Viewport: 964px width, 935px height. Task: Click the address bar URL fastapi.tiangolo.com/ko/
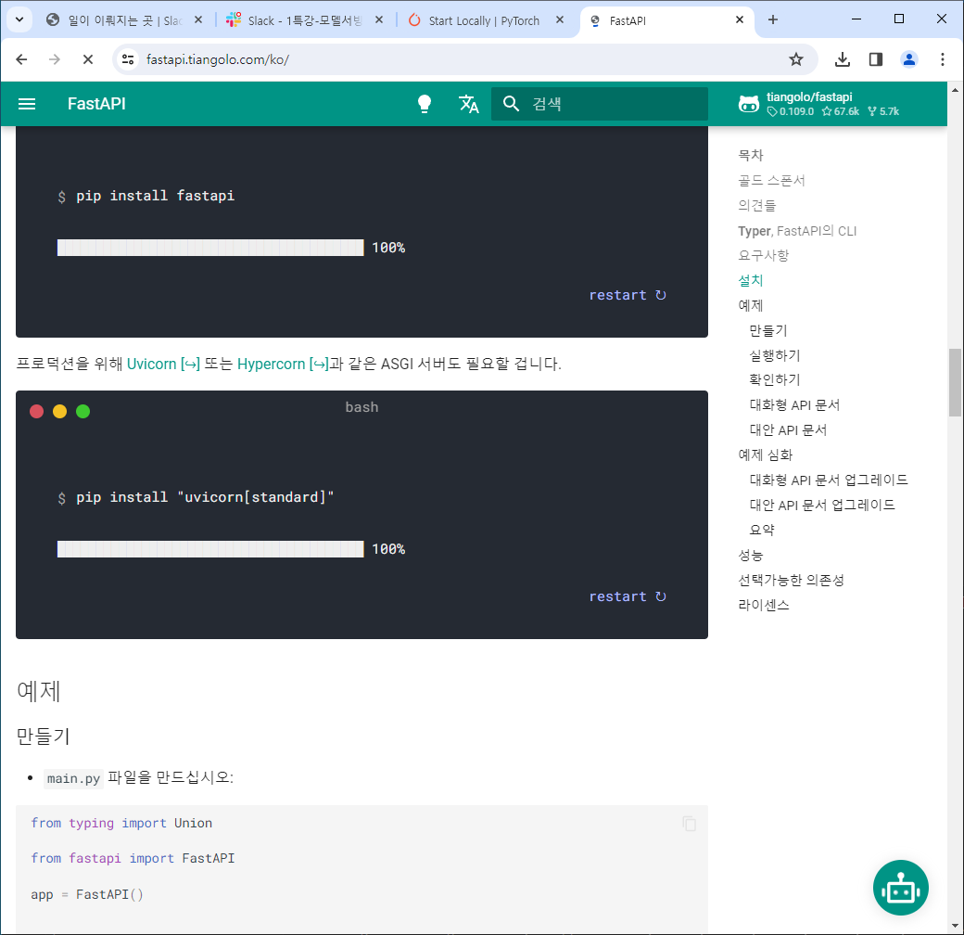coord(217,59)
